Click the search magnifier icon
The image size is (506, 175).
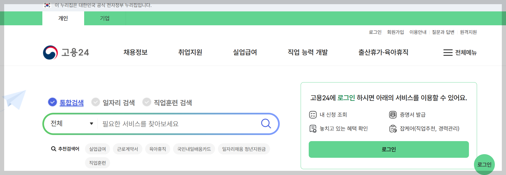tap(266, 124)
